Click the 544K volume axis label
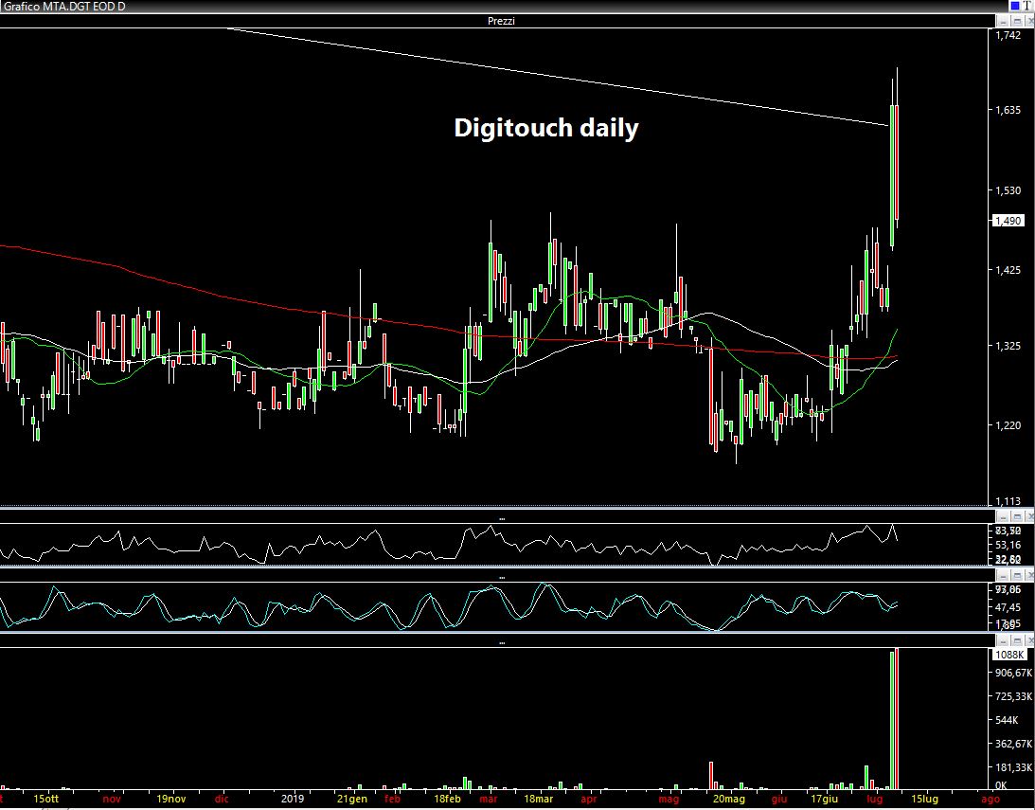Image resolution: width=1035 pixels, height=810 pixels. (x=1006, y=720)
